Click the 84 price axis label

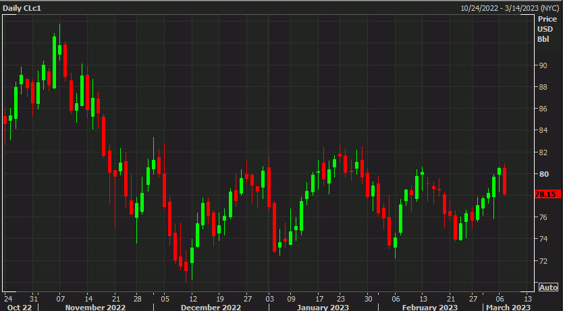pyautogui.click(x=543, y=130)
